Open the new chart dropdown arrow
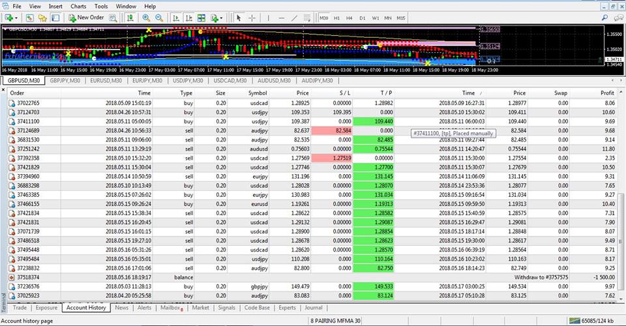This screenshot has height=326, width=626. (x=16, y=18)
